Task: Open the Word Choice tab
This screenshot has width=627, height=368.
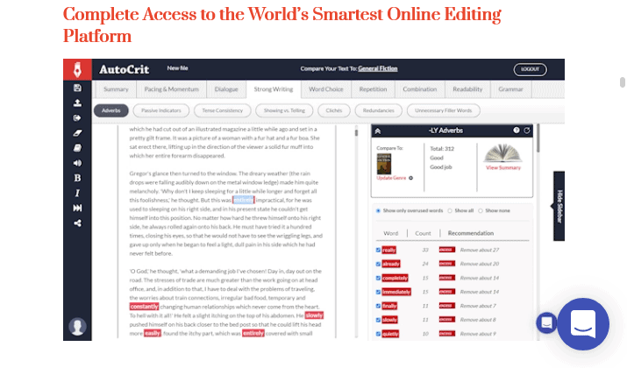Action: [326, 89]
